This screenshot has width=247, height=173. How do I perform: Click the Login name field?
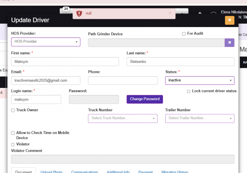(36, 99)
